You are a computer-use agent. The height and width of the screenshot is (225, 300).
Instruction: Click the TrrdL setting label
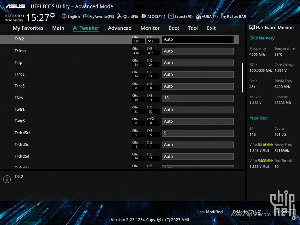(20, 74)
